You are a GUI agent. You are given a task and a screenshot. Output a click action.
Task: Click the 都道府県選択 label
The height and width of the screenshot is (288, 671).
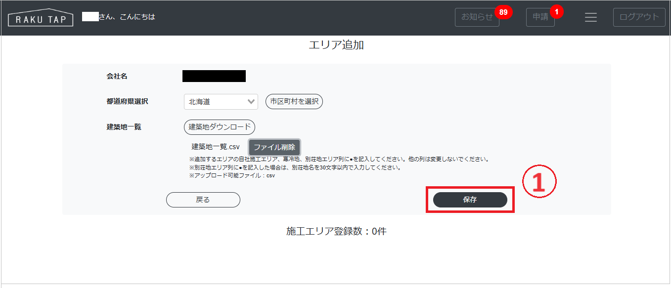[x=128, y=101]
